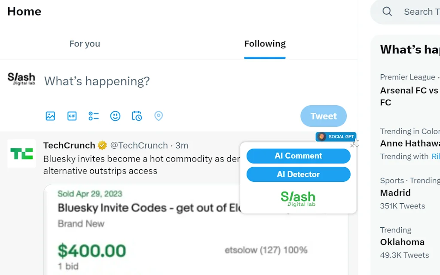Schedule a tweet with the calendar icon
Image resolution: width=440 pixels, height=275 pixels.
pos(137,116)
